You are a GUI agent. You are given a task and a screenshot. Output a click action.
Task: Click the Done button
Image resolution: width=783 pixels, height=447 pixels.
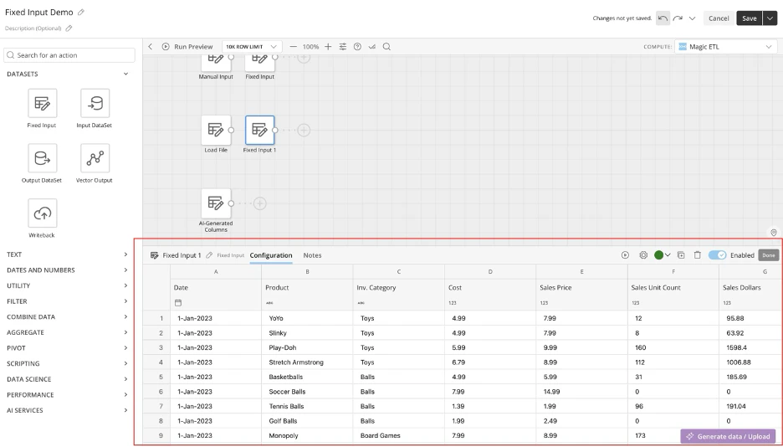click(x=769, y=255)
